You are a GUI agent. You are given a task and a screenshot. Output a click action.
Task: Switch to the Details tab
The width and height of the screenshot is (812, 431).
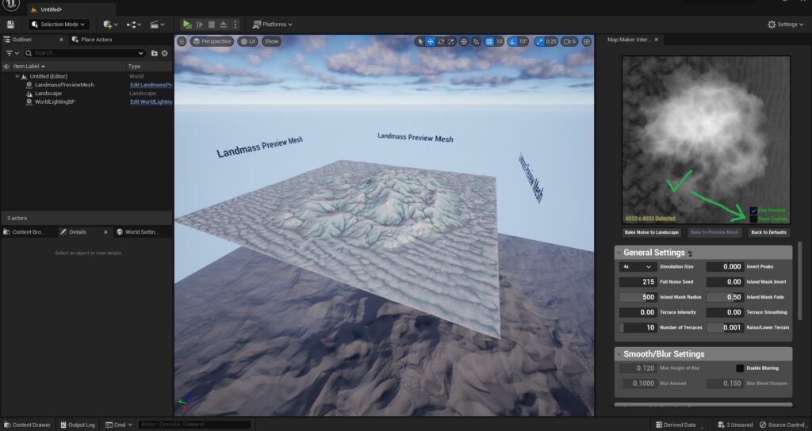click(x=78, y=232)
